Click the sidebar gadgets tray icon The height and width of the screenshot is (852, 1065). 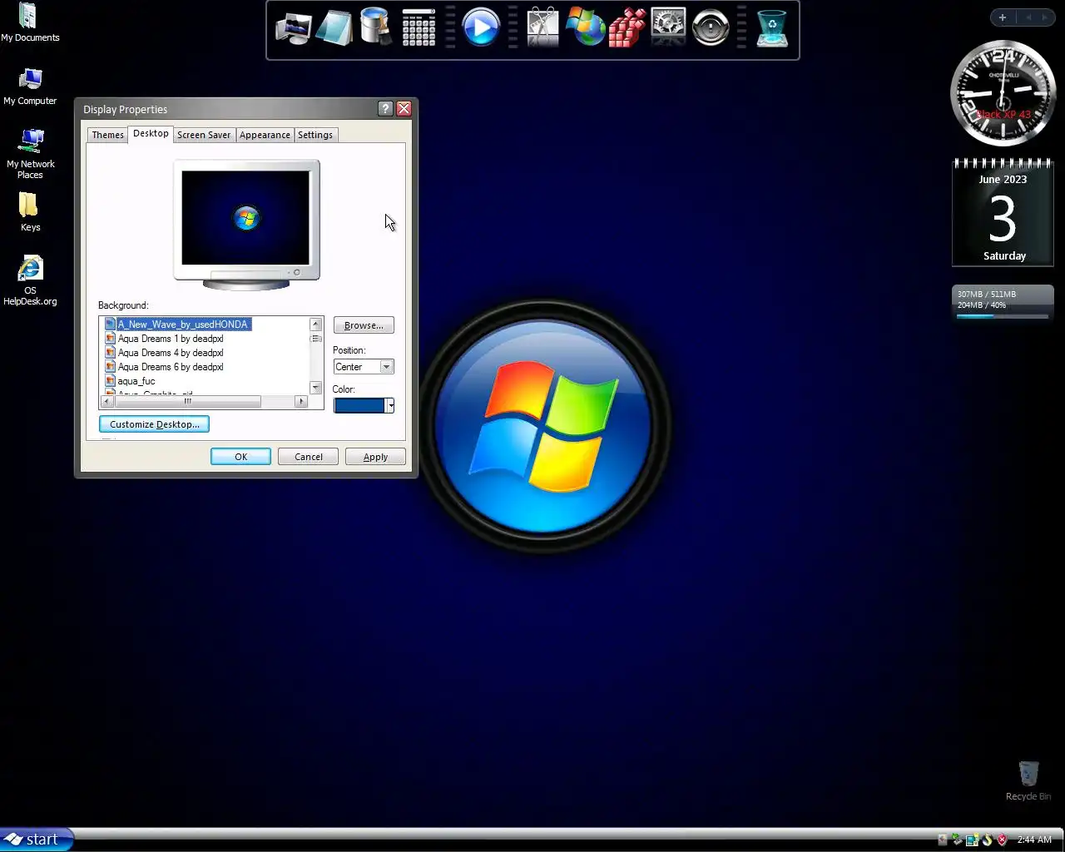[972, 840]
